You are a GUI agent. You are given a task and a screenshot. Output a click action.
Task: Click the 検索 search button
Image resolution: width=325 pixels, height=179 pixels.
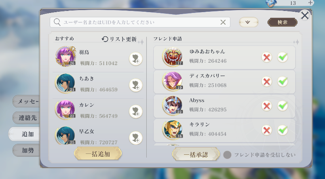(282, 22)
